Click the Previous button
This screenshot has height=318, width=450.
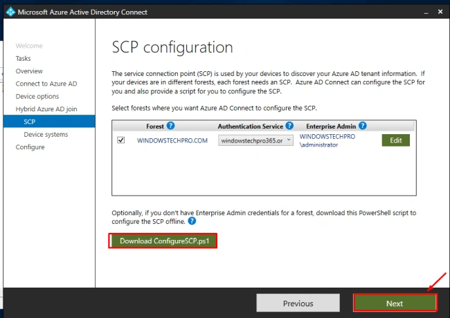click(298, 303)
